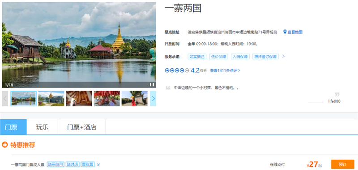The image size is (358, 170).
Task: Click the 4.2 rating score
Action: pos(195,70)
